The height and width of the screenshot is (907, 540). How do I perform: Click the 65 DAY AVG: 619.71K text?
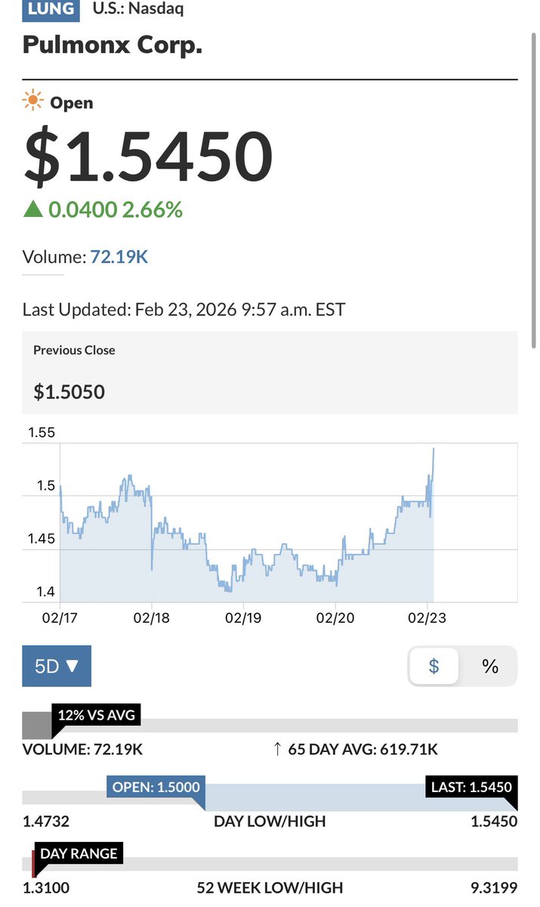tap(363, 750)
